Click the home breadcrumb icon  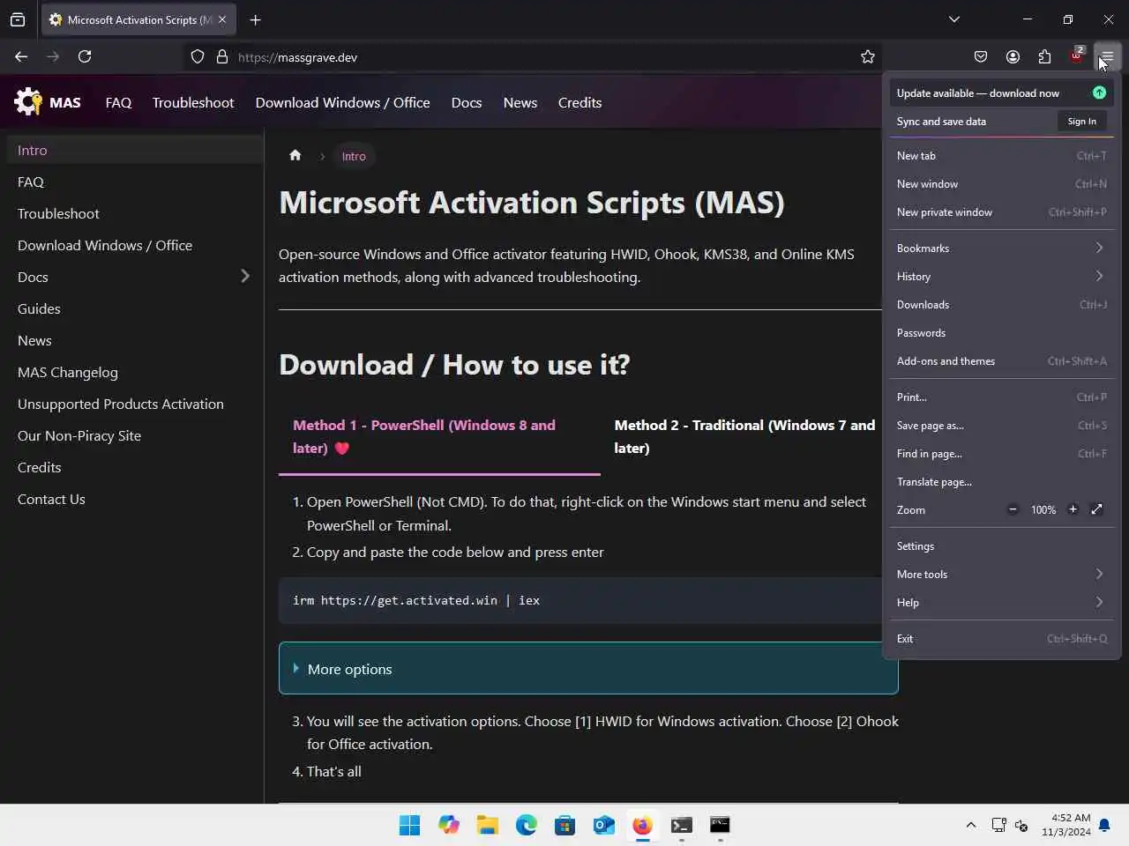[295, 155]
